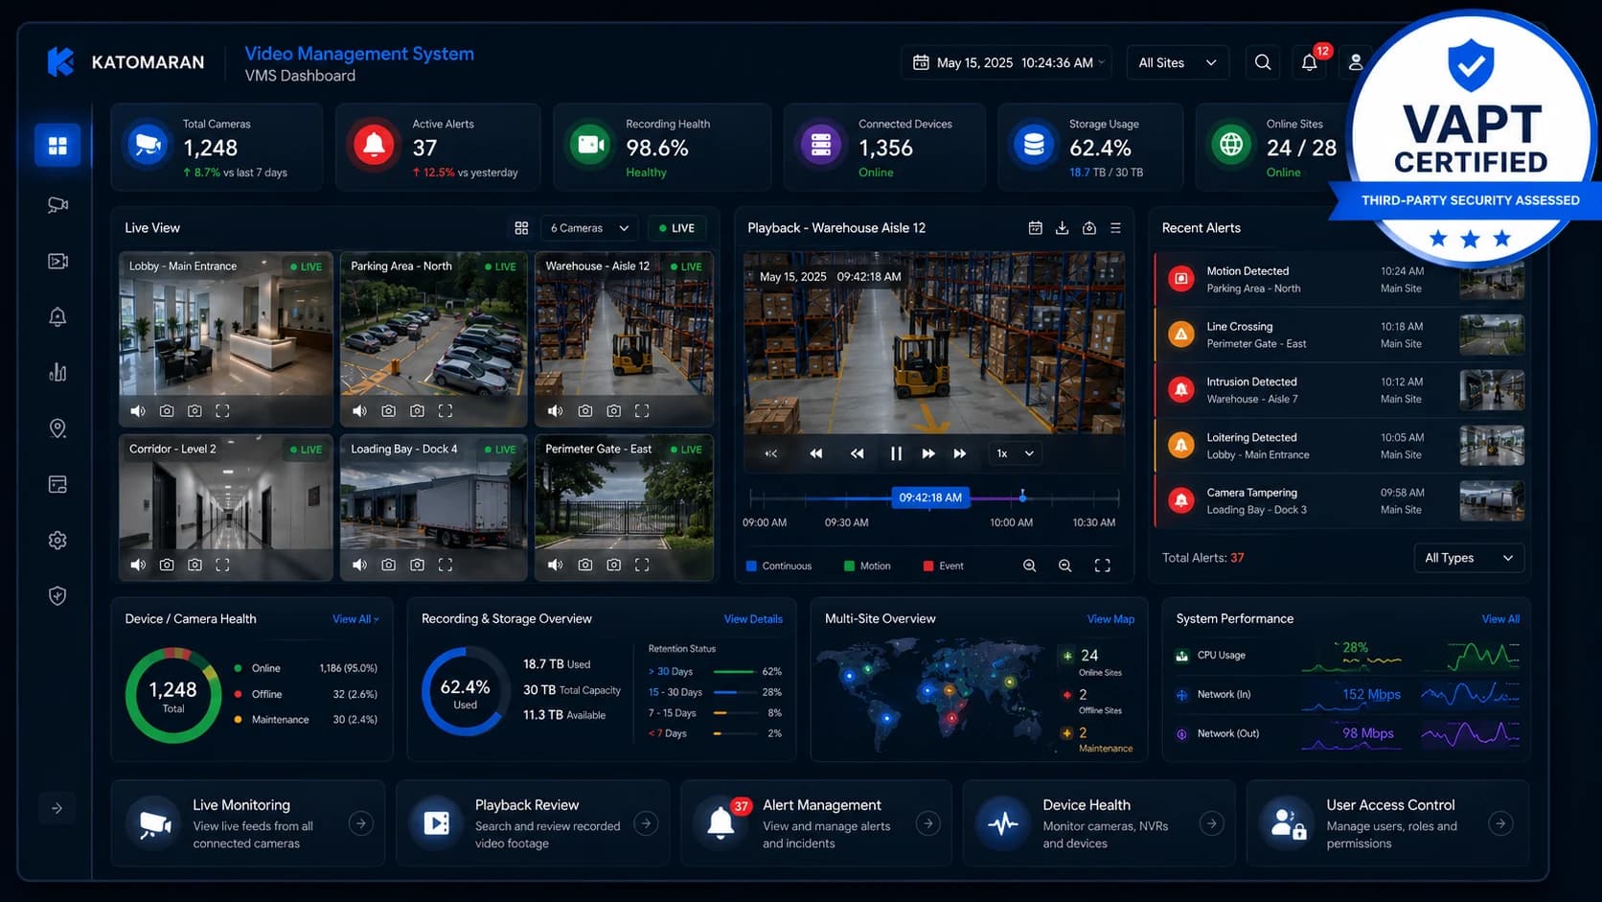Open the Camera Tampering alert thumbnail
The width and height of the screenshot is (1602, 902).
point(1491,501)
